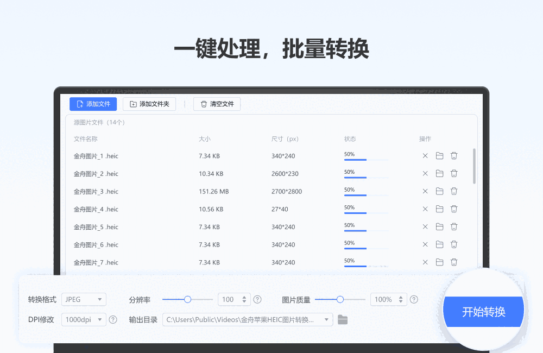The image size is (543, 353).
Task: Delete 金舟图片_3.heic with its trash icon
Action: click(454, 191)
